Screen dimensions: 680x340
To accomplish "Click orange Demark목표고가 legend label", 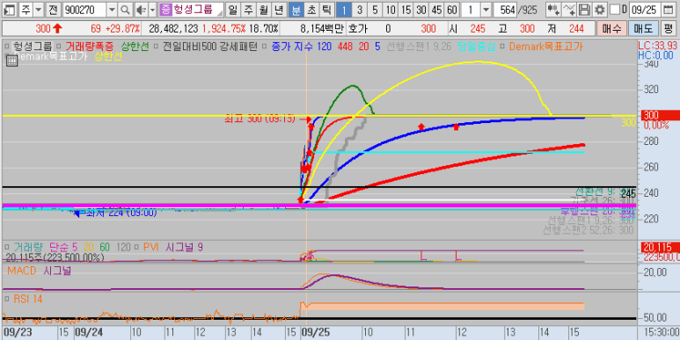I will (x=545, y=47).
